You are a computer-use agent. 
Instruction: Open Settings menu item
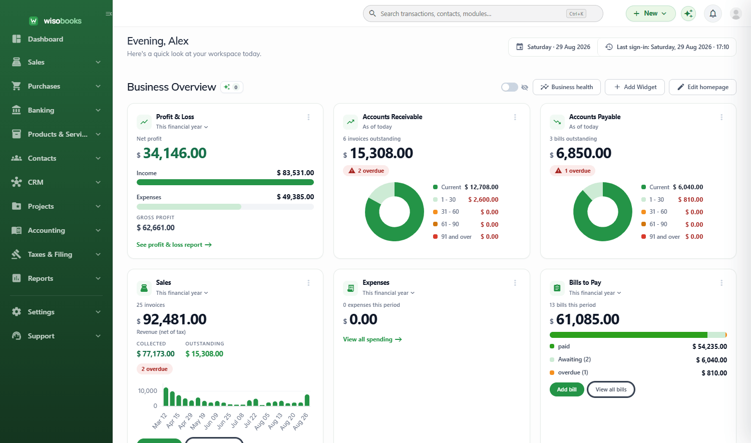(56, 312)
